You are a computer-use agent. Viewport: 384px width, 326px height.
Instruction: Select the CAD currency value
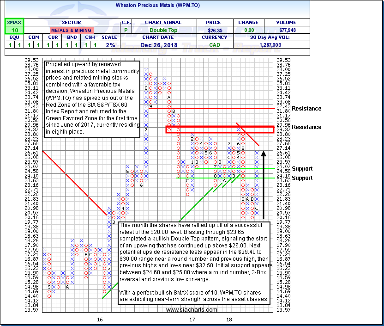214,45
